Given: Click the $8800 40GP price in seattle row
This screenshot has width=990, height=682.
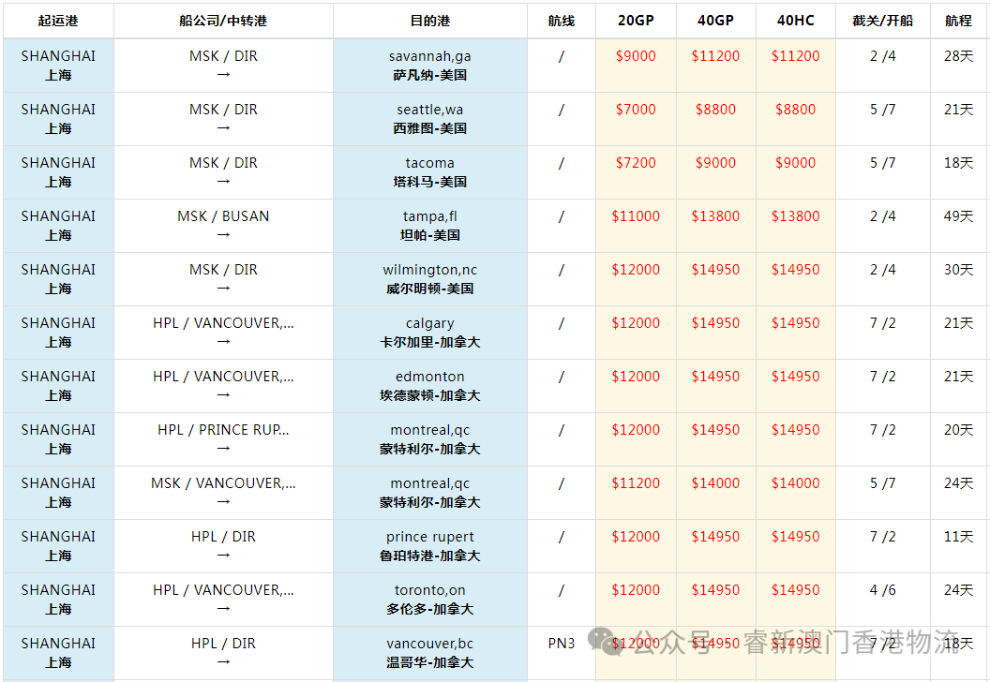Looking at the screenshot, I should click(x=715, y=110).
